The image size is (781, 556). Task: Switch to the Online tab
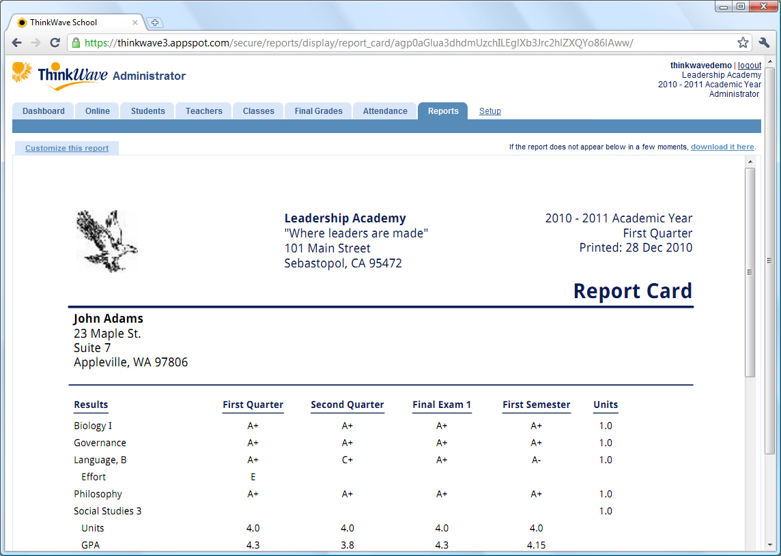[x=97, y=111]
